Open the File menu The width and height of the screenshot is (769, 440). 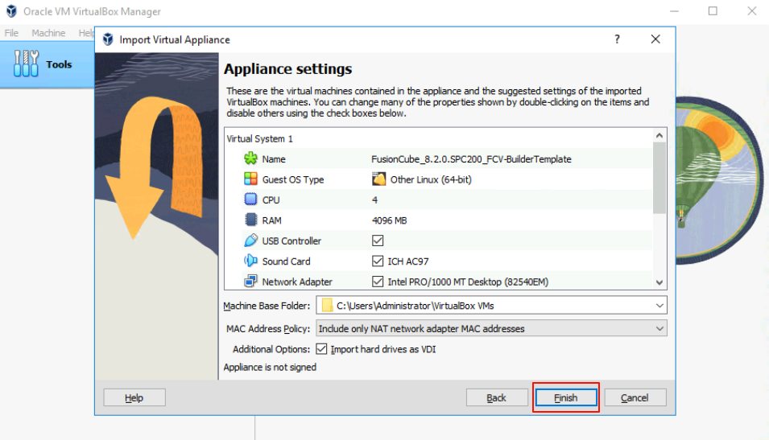pyautogui.click(x=11, y=33)
